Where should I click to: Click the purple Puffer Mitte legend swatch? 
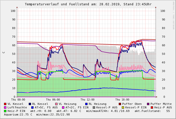click(148, 104)
